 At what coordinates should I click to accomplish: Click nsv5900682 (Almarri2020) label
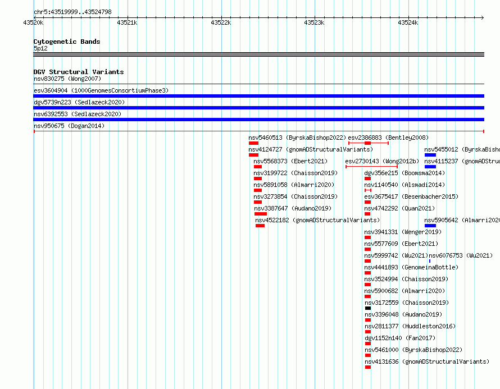pos(404,291)
